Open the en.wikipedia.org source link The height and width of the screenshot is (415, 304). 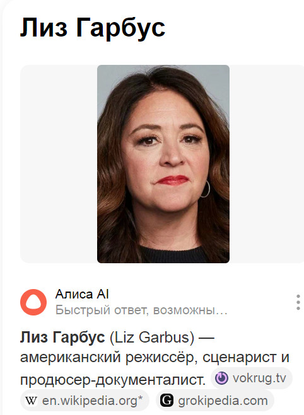tap(85, 401)
